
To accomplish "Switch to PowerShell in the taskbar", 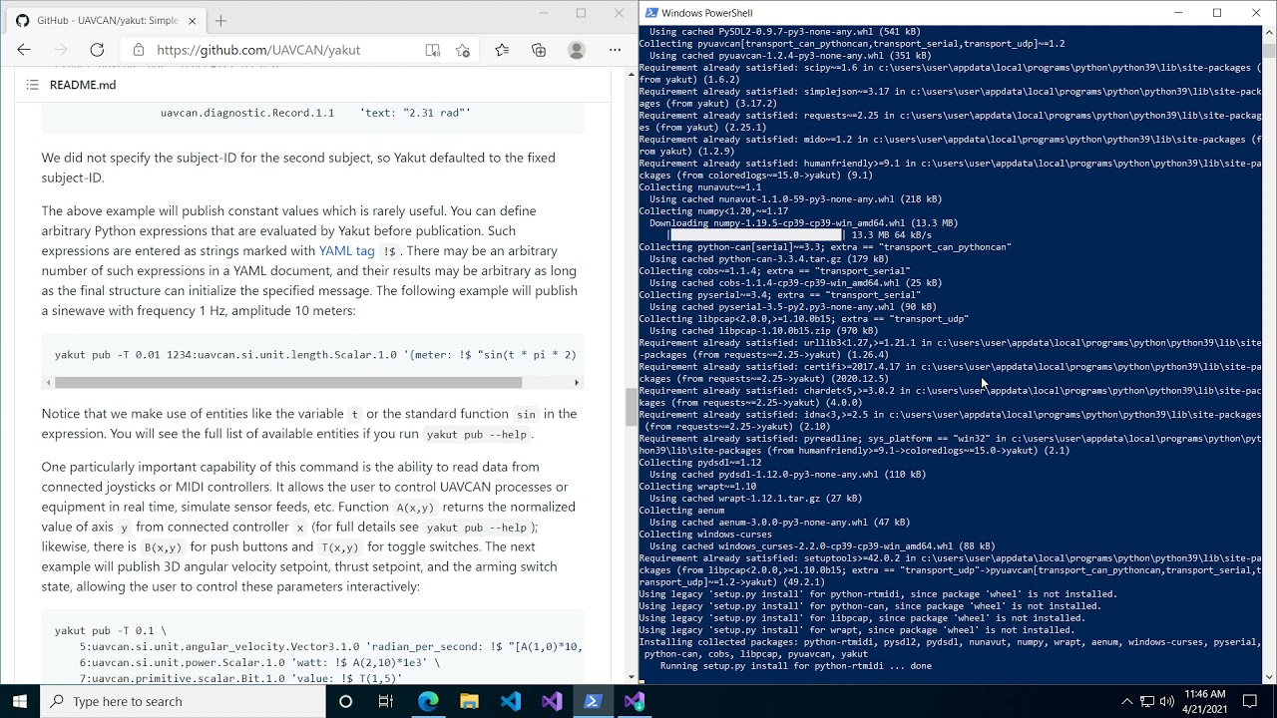I will click(592, 701).
